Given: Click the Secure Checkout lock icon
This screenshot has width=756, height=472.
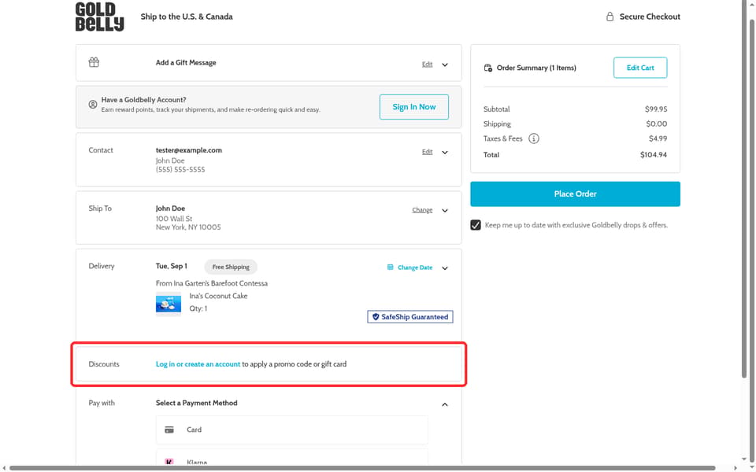Looking at the screenshot, I should pos(610,17).
